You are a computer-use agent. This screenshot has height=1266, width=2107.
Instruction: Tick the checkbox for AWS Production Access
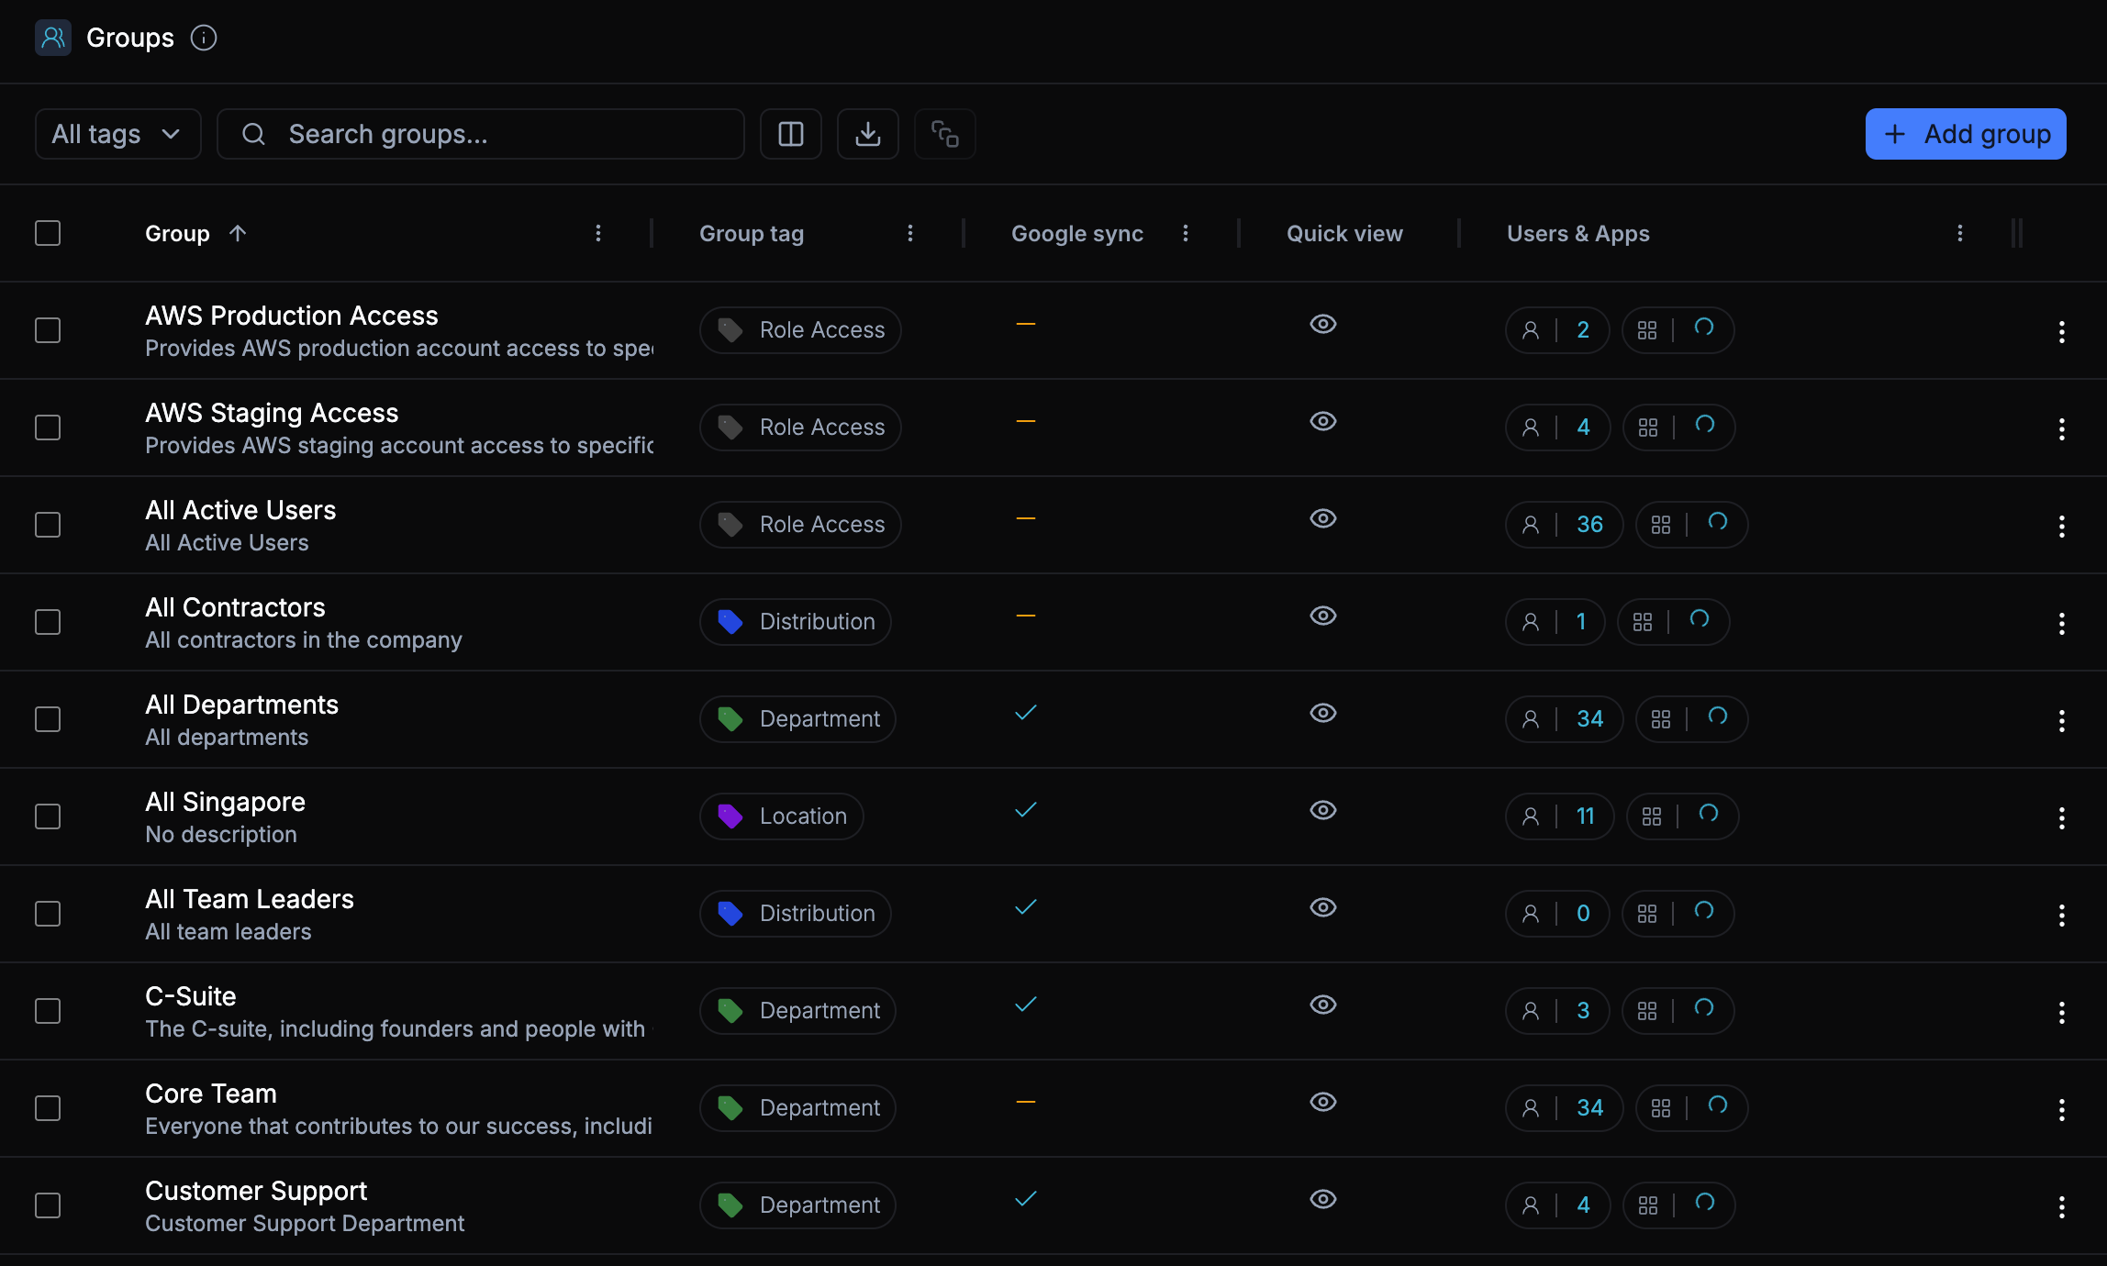click(48, 330)
